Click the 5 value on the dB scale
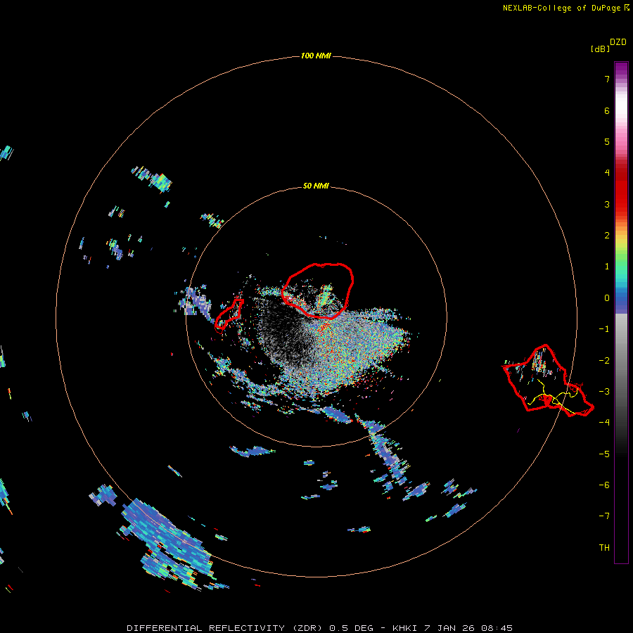 [x=607, y=141]
